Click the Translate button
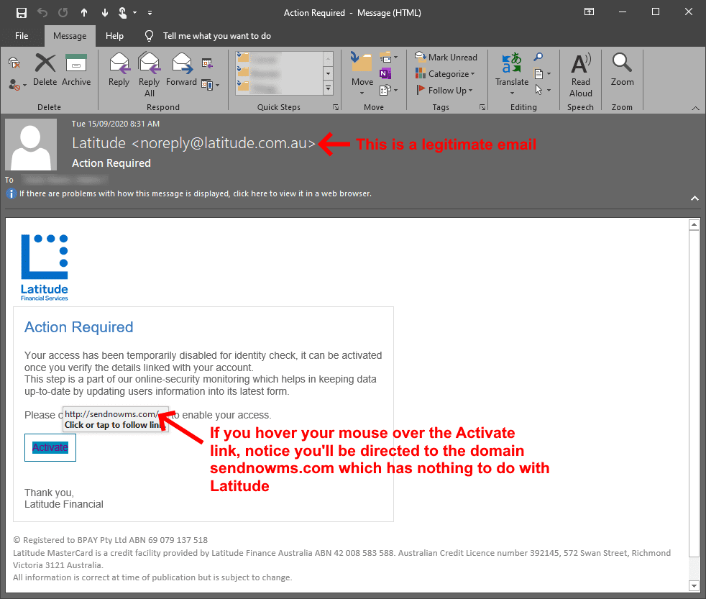Image resolution: width=706 pixels, height=599 pixels. [512, 74]
